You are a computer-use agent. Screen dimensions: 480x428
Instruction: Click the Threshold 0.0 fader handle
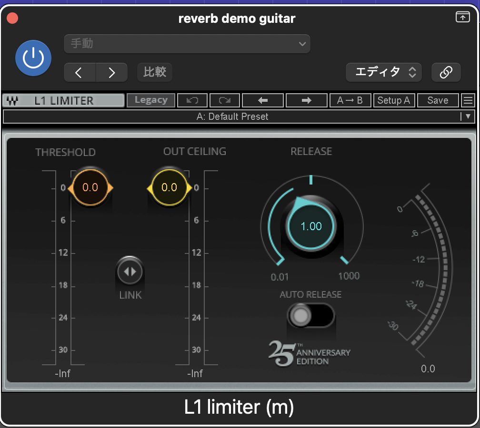coord(90,187)
